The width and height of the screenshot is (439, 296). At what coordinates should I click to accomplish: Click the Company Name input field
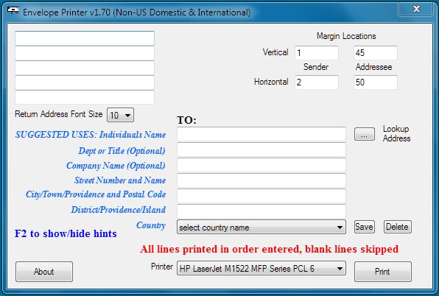[x=261, y=165]
